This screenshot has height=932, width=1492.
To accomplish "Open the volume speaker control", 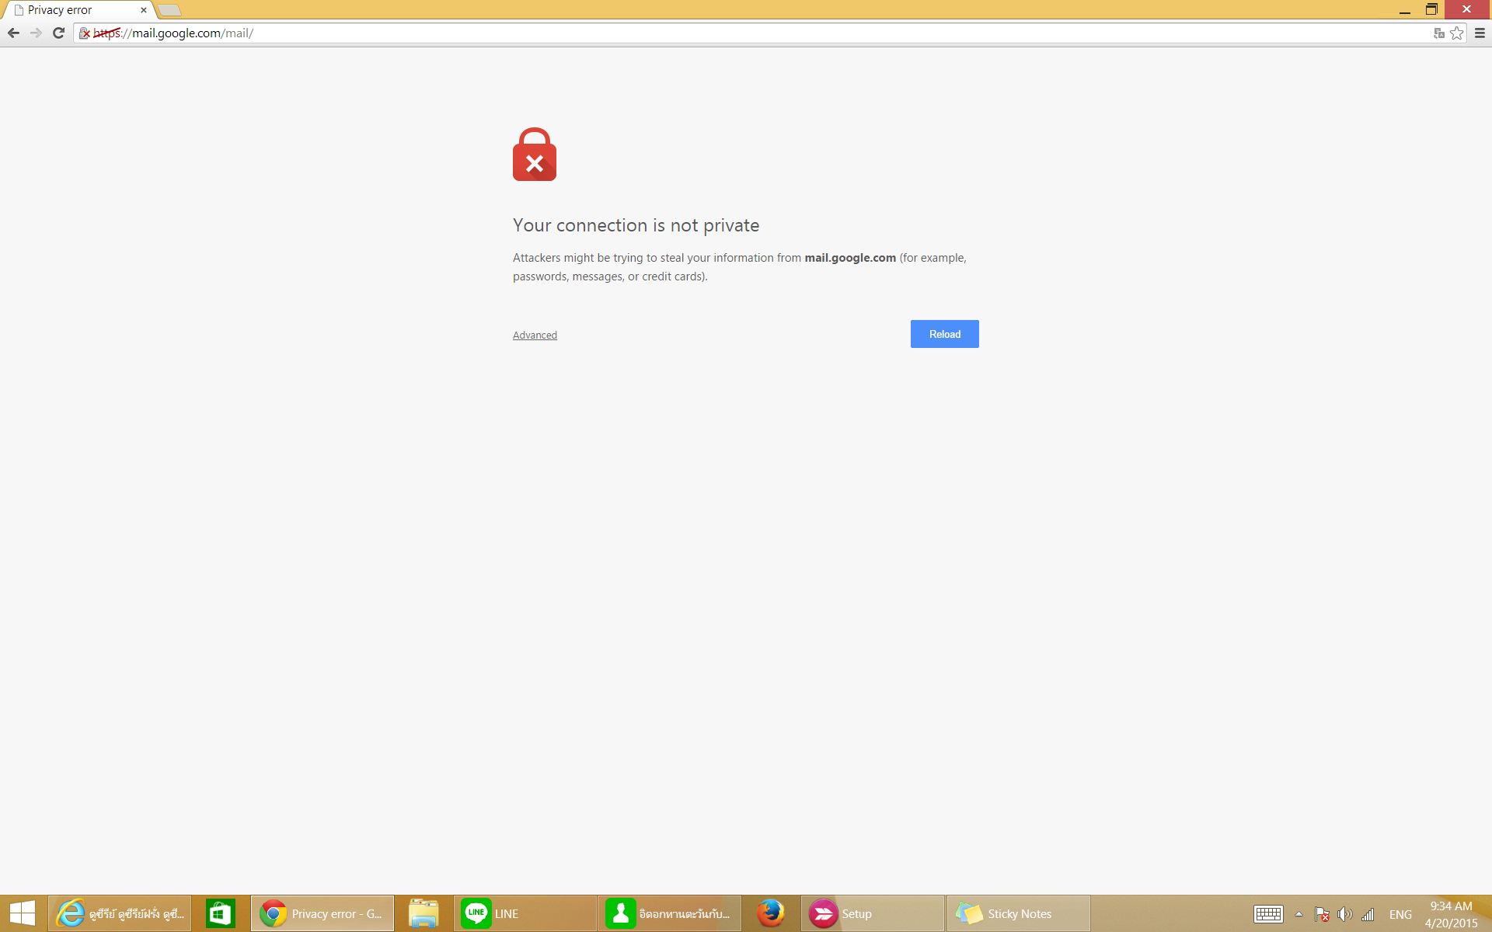I will coord(1345,914).
